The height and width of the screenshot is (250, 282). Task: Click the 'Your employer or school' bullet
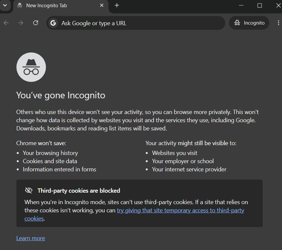pyautogui.click(x=183, y=161)
